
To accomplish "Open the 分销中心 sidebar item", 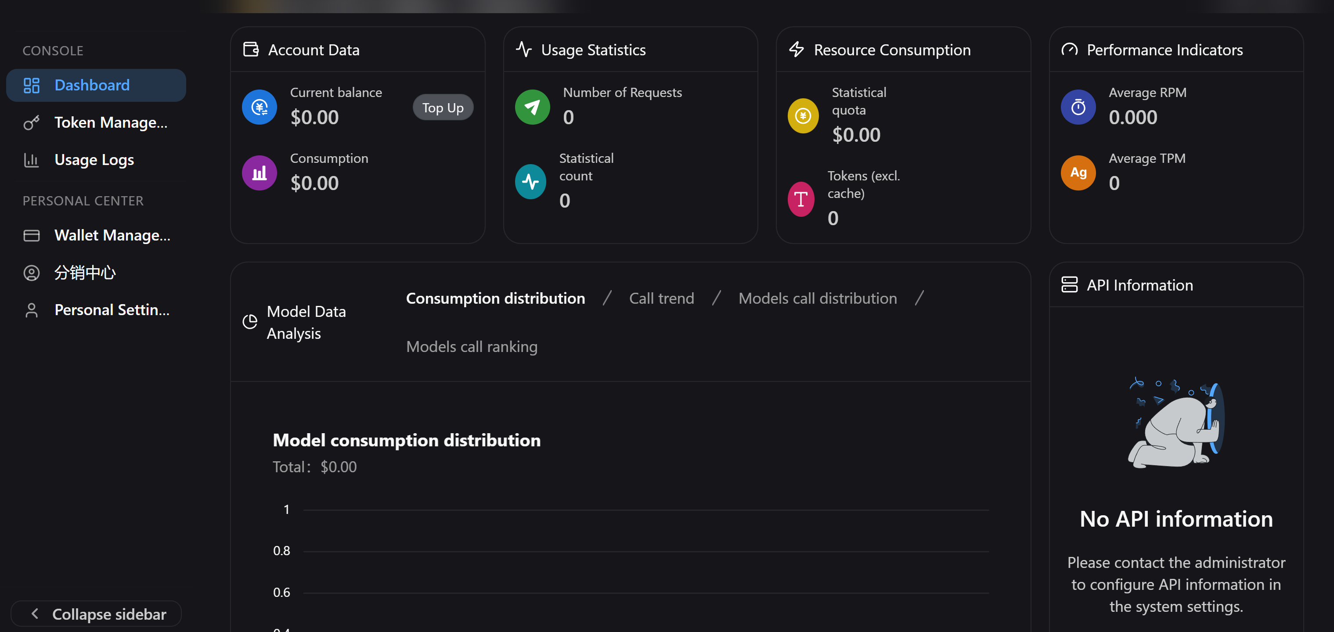I will pyautogui.click(x=96, y=273).
